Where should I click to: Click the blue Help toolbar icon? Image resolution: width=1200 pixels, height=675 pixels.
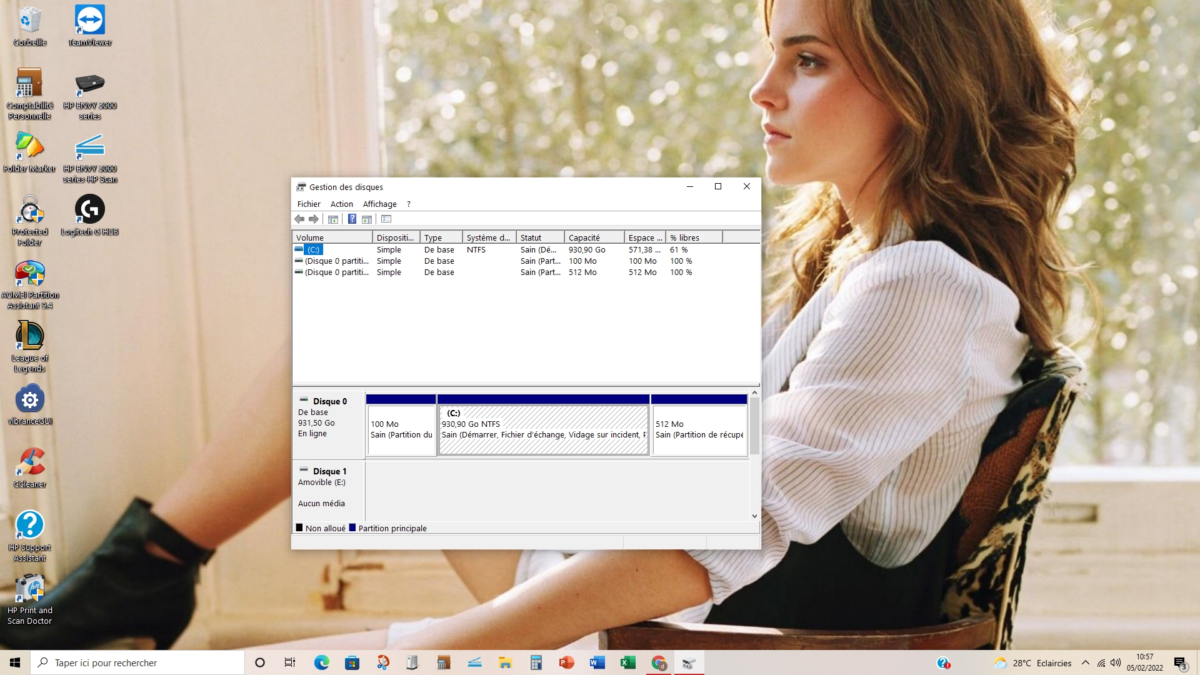point(352,219)
